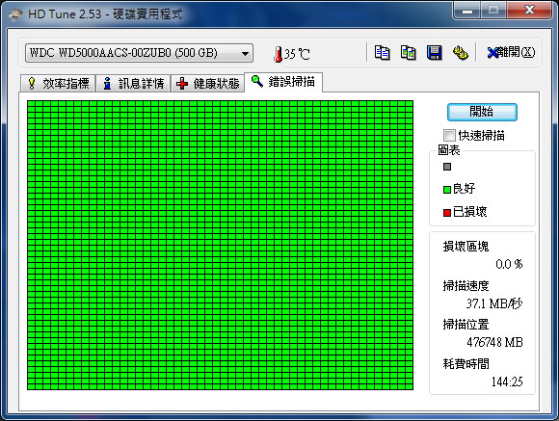Click the gray unscanned legend swatch

click(x=447, y=167)
